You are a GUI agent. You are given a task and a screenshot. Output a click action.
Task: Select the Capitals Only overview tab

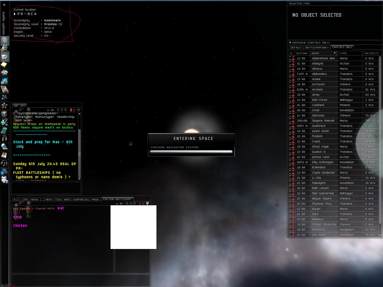342,47
